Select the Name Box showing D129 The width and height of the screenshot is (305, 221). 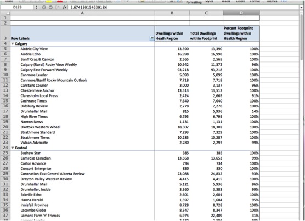[x=18, y=7]
